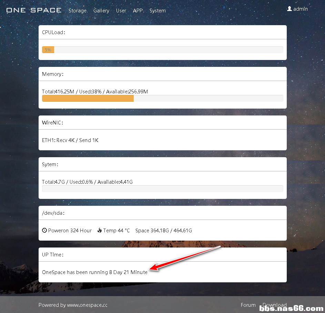325x313 pixels.
Task: Click the OneSpace running uptime text
Action: 95,272
